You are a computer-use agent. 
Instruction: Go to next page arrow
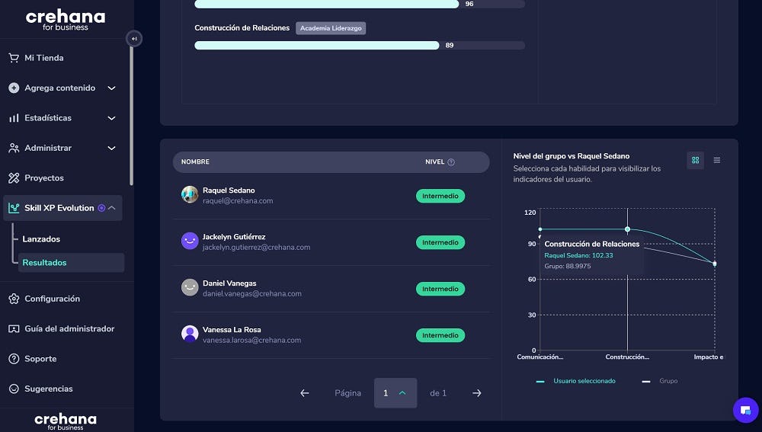point(477,393)
